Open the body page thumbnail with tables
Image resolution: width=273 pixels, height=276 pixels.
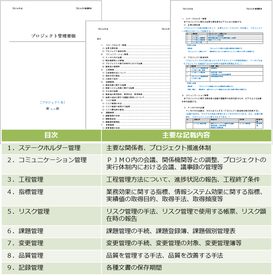pyautogui.click(x=221, y=65)
